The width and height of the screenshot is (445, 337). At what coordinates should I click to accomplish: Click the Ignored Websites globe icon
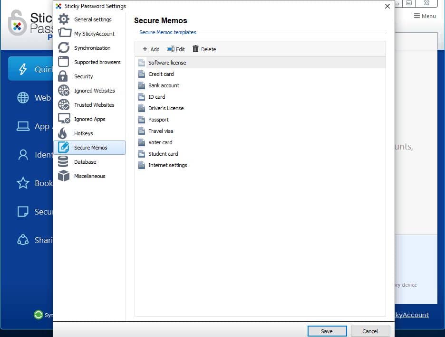click(64, 90)
